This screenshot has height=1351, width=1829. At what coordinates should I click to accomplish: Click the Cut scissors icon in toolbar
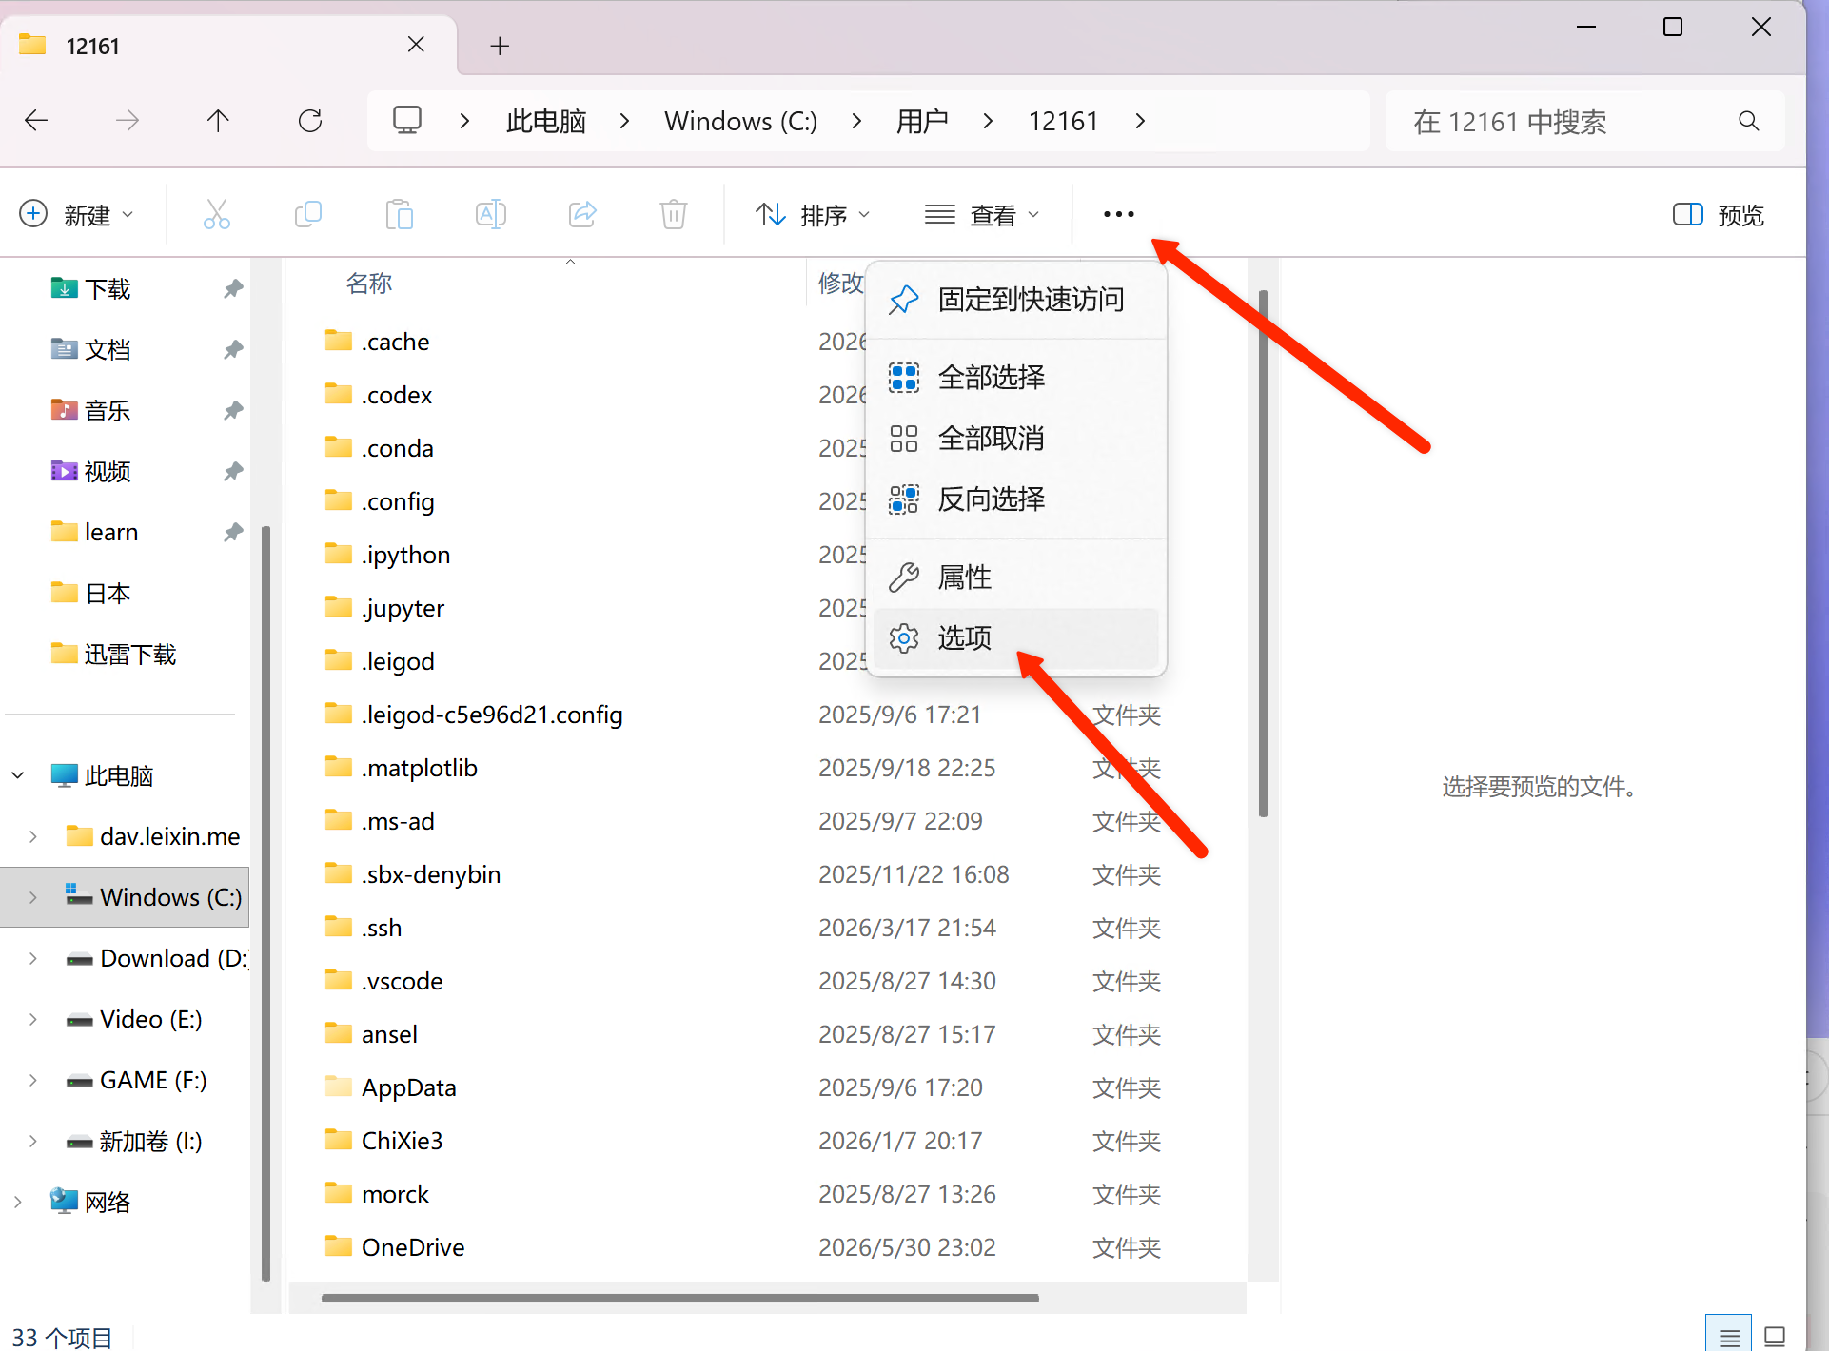click(x=217, y=215)
